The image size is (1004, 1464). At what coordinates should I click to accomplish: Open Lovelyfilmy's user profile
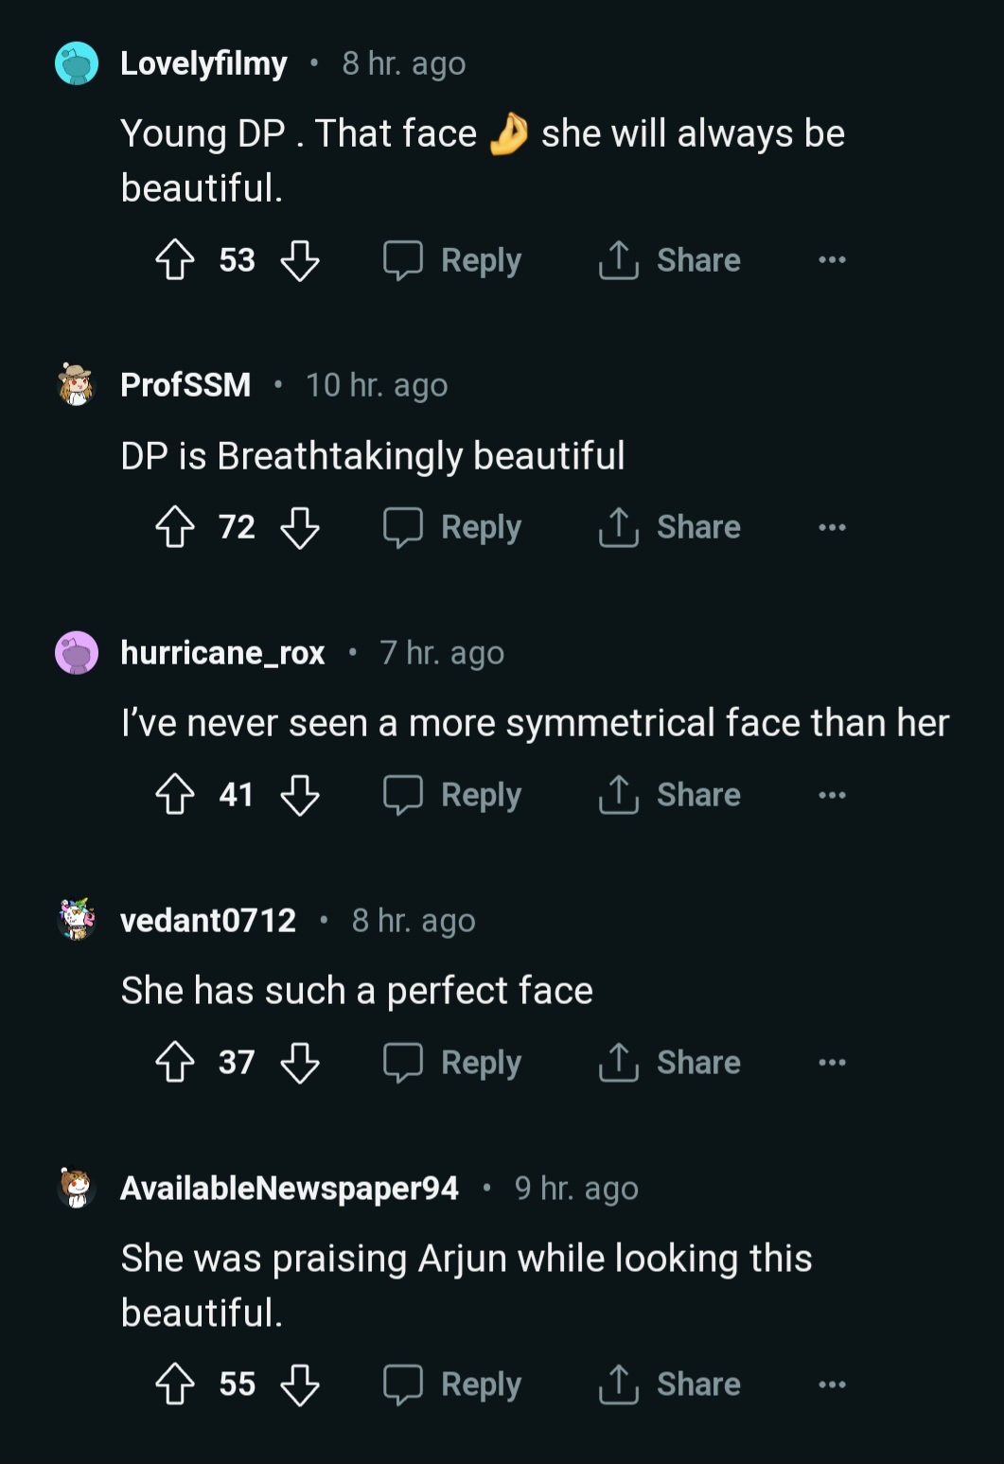tap(203, 63)
